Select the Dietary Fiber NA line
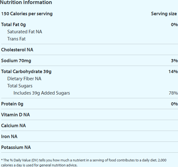Viewport: 178px width, 167px height. click(24, 79)
